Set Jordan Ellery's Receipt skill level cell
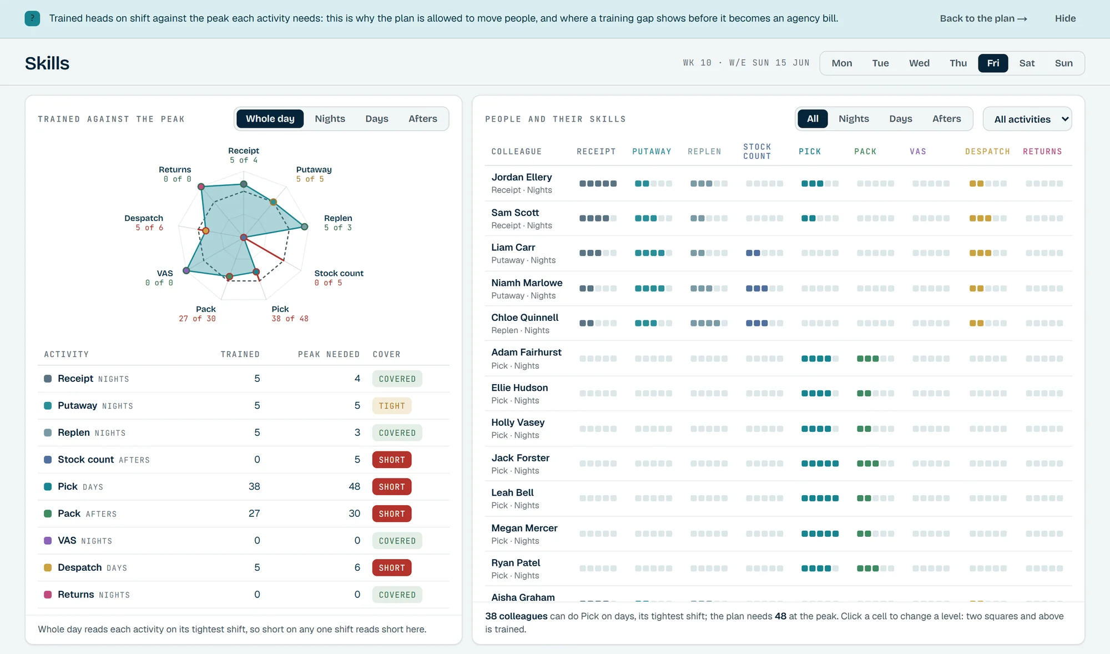Image resolution: width=1110 pixels, height=654 pixels. click(x=598, y=184)
